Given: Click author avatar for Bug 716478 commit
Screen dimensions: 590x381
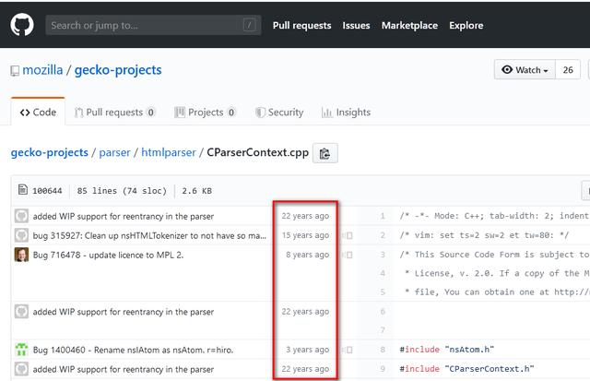Looking at the screenshot, I should pyautogui.click(x=21, y=255).
